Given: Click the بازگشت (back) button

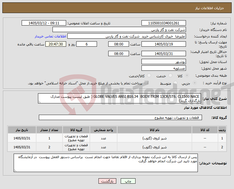Looking at the screenshot, I should click(107, 181).
